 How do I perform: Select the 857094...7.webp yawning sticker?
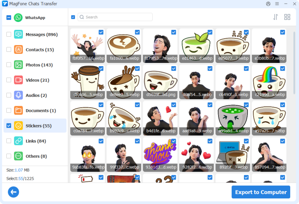click(269, 155)
